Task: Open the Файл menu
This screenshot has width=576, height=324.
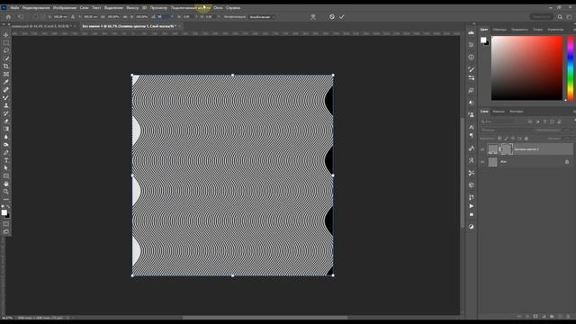Action: (14, 8)
